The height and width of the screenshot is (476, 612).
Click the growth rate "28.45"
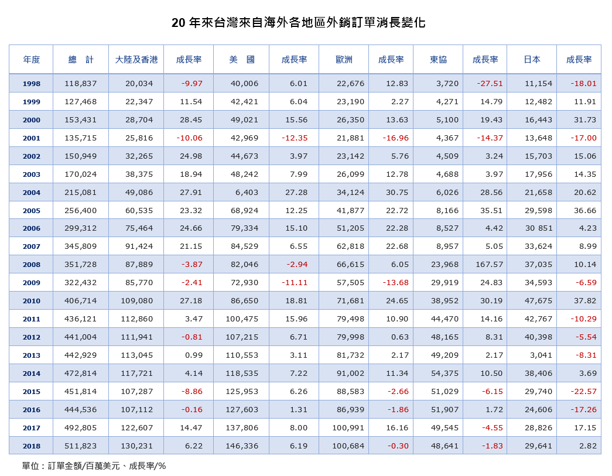pos(191,120)
